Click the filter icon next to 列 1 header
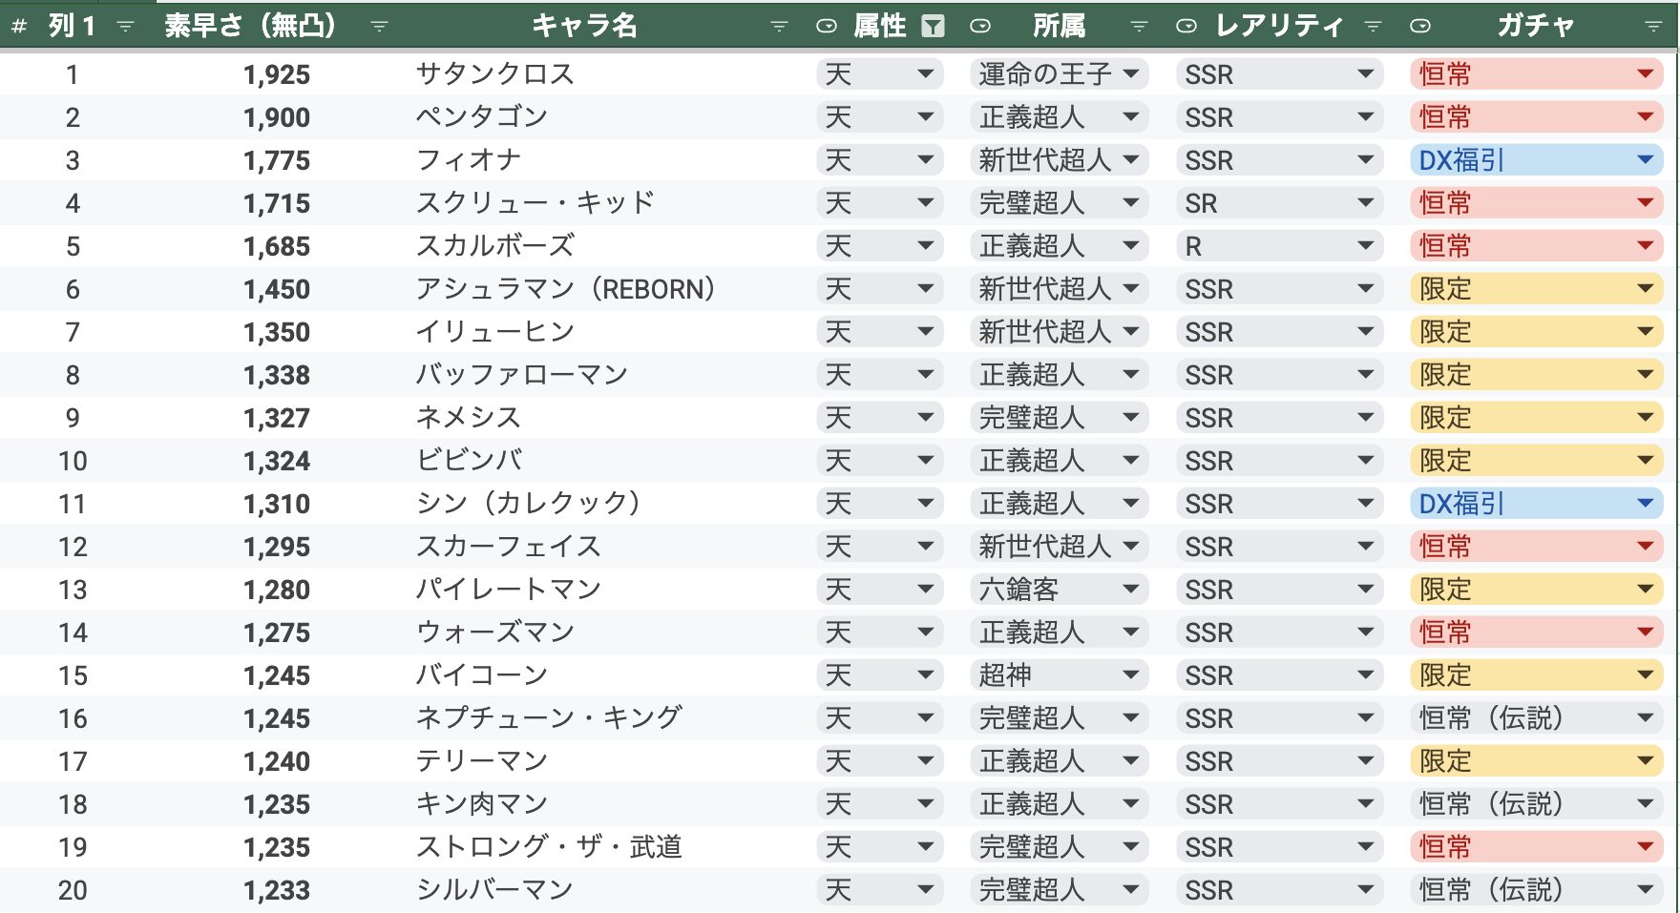Image resolution: width=1680 pixels, height=913 pixels. (x=125, y=27)
